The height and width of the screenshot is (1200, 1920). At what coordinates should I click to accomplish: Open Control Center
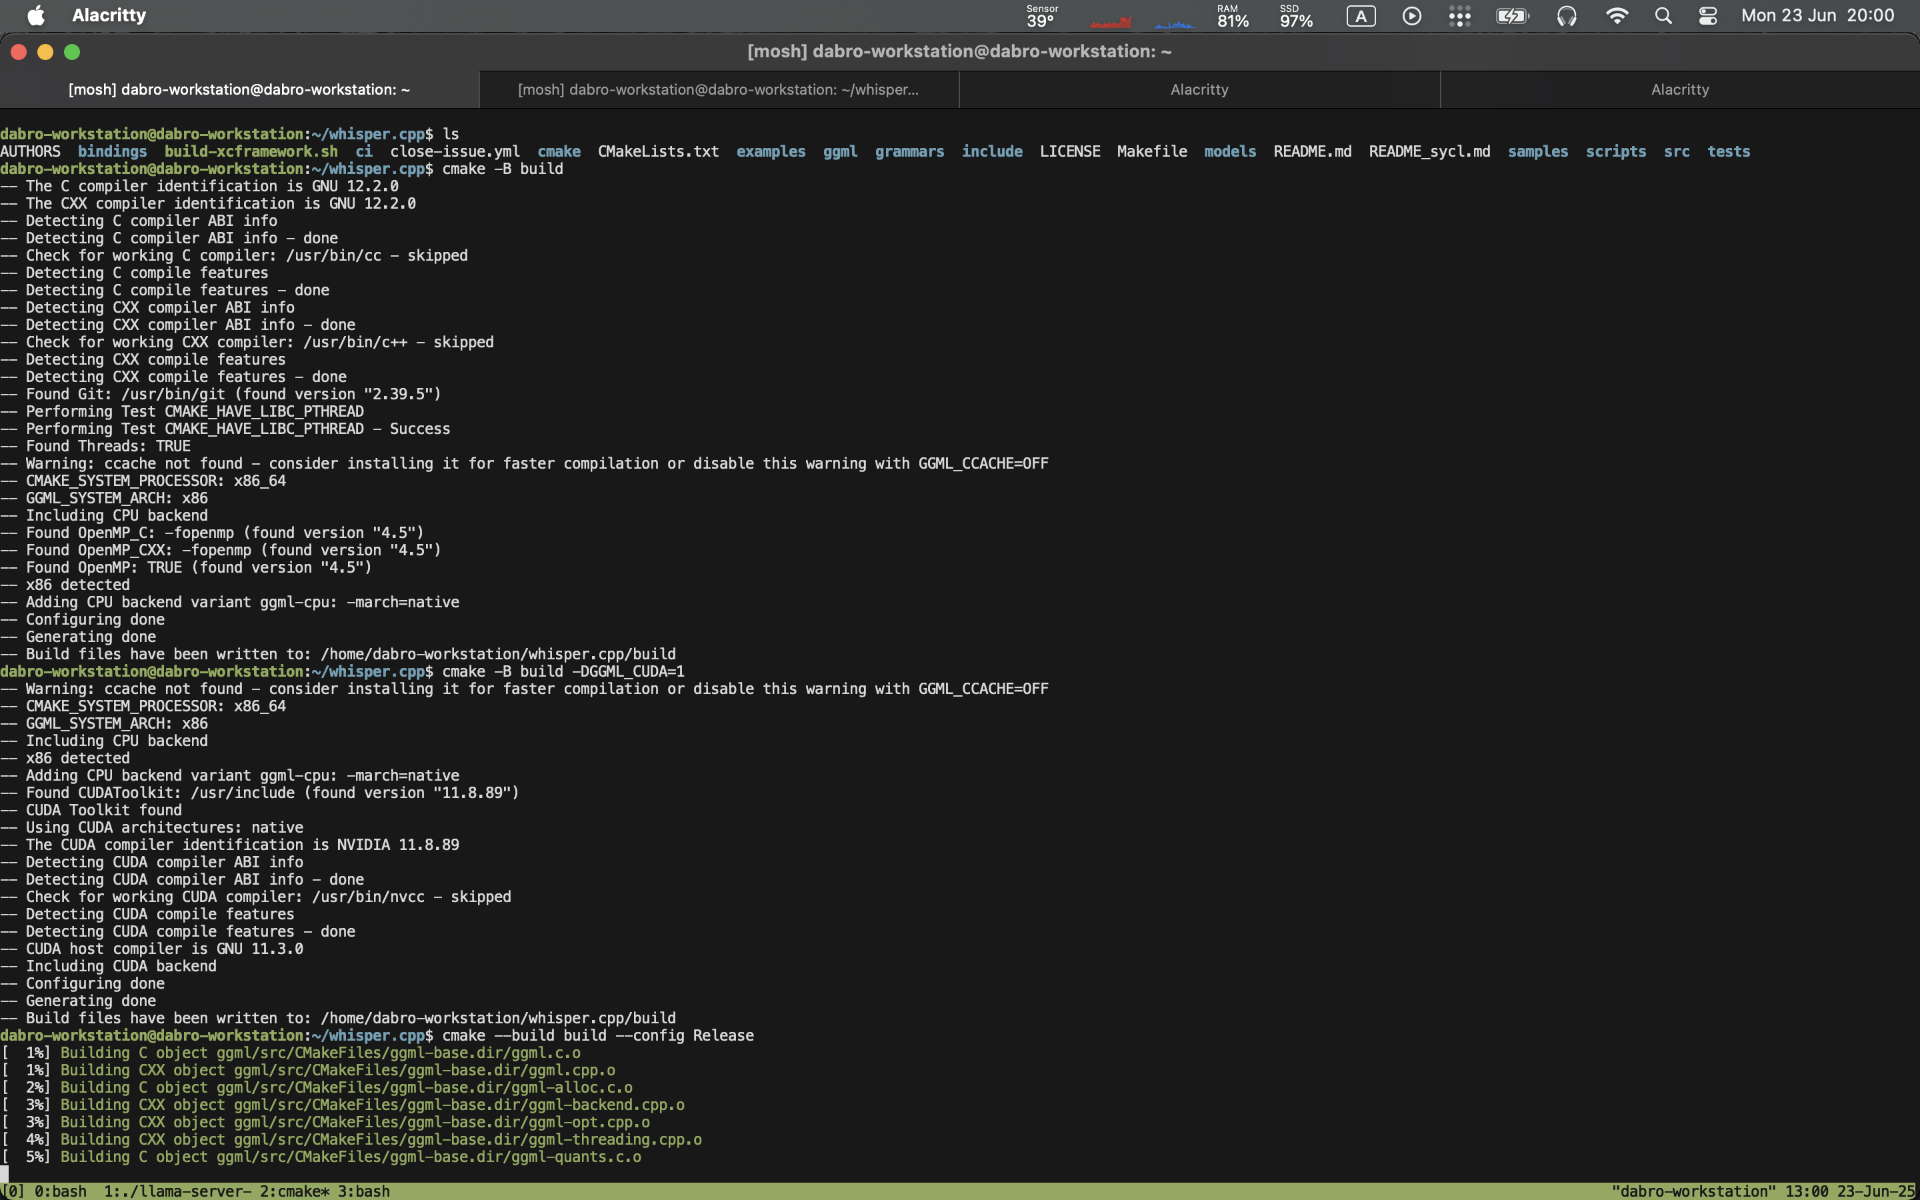click(x=1708, y=16)
